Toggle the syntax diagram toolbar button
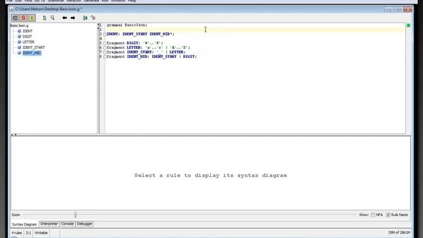423x238 pixels. pos(15,18)
